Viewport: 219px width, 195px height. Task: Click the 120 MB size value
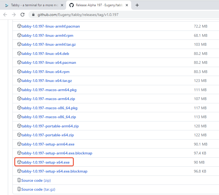pos(200,126)
